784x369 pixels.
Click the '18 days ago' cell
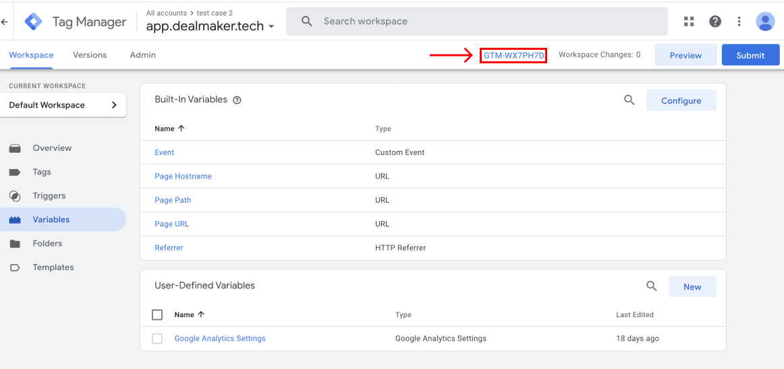pyautogui.click(x=638, y=339)
